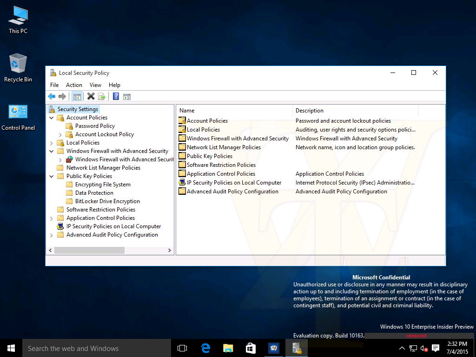The width and height of the screenshot is (476, 357).
Task: Collapse the Public Key Policies tree node
Action: [x=51, y=176]
